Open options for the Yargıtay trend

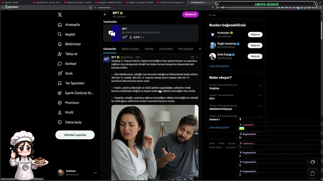[261, 85]
